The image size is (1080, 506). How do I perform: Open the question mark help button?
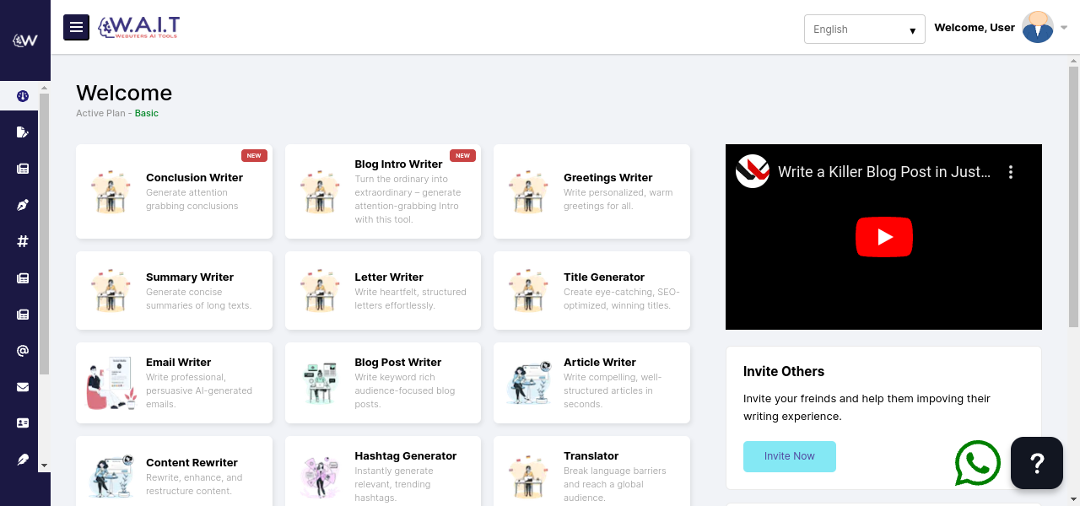point(1037,463)
